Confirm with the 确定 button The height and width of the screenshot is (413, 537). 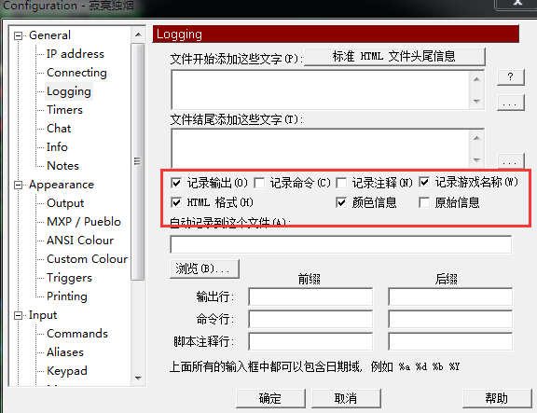pos(270,399)
